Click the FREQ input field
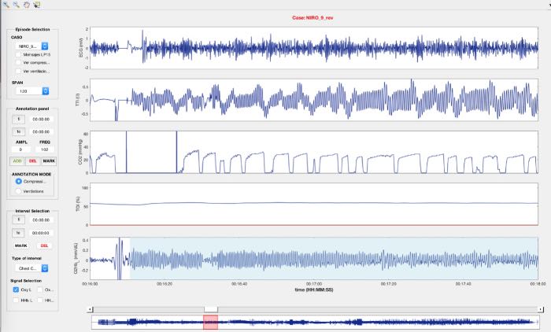Viewport: 551px width, 332px height. click(45, 148)
